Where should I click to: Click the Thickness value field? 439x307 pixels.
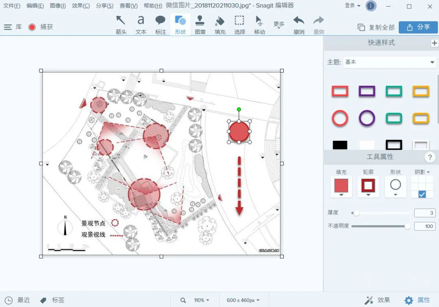[x=425, y=213]
